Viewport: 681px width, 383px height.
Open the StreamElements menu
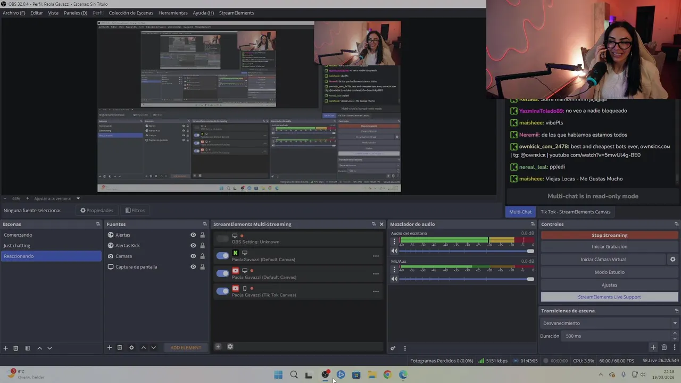click(x=236, y=13)
